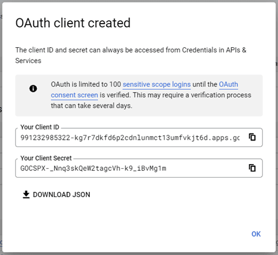Click the Your Client ID label
Viewport: 278px width, 255px height.
coord(40,127)
